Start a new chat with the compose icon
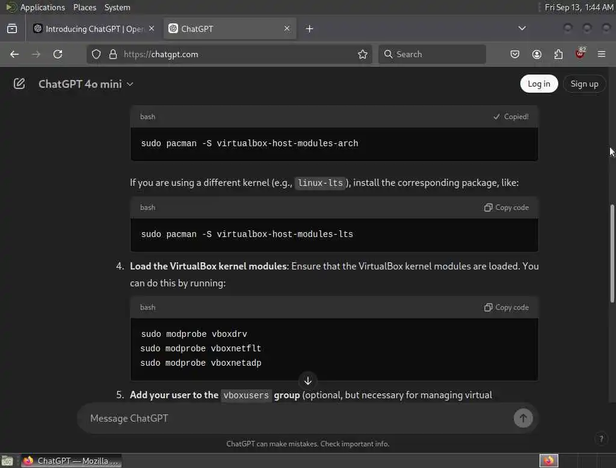Screen dimensions: 616x468 pyautogui.click(x=19, y=84)
